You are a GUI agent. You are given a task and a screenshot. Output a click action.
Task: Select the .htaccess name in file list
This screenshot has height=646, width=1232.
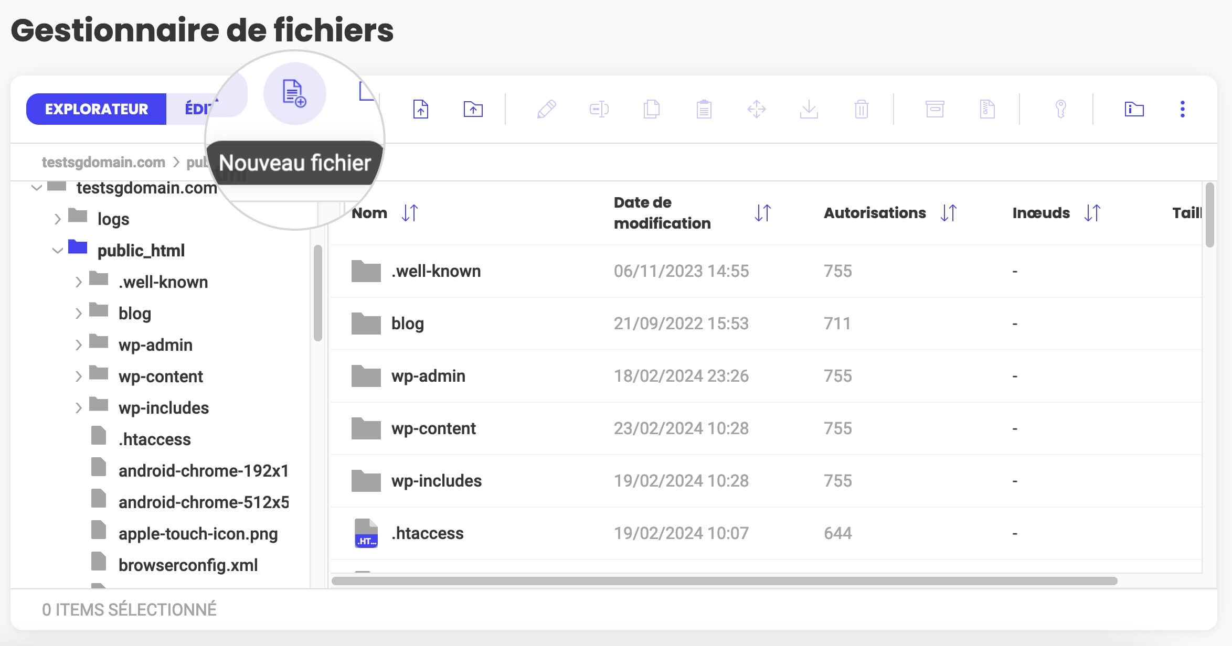pyautogui.click(x=428, y=533)
